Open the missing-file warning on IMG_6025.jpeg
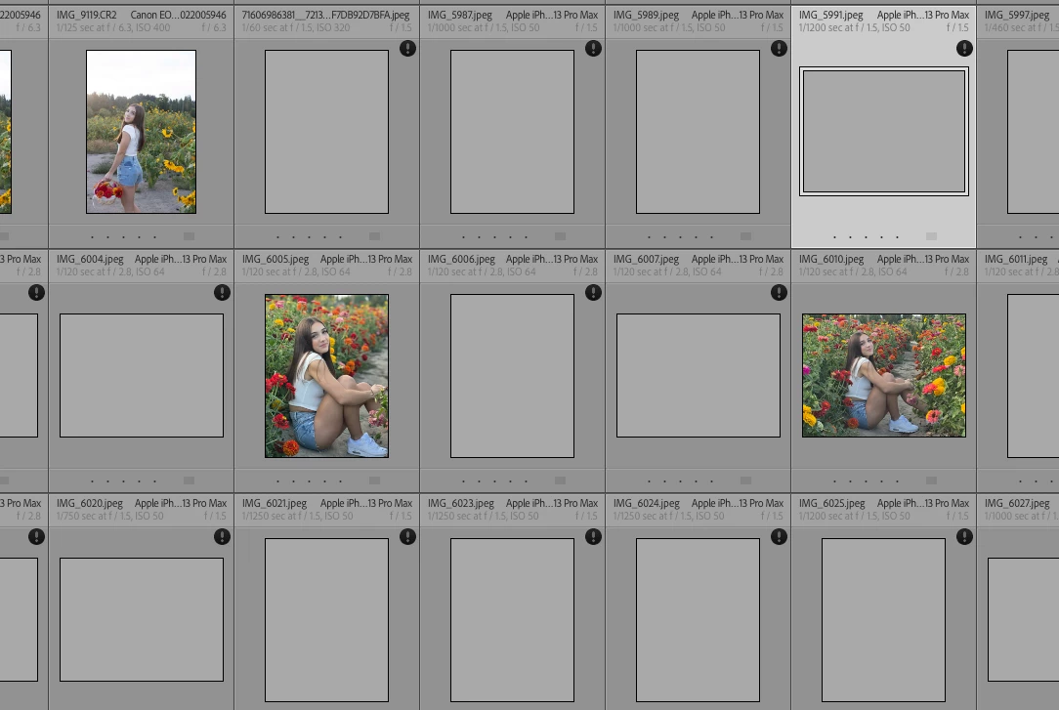The height and width of the screenshot is (710, 1059). [964, 537]
